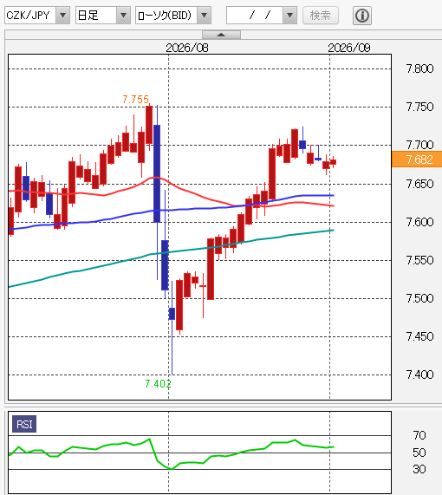Viewport: 442px width, 495px height.
Task: Click the 2026/09 date axis label
Action: pos(349,48)
